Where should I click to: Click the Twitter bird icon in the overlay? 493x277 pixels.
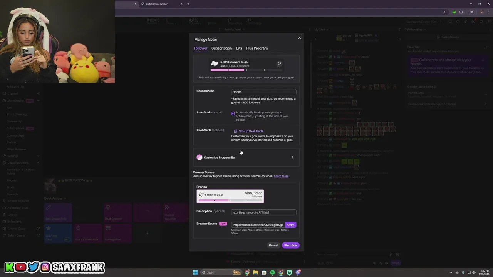tap(33, 267)
